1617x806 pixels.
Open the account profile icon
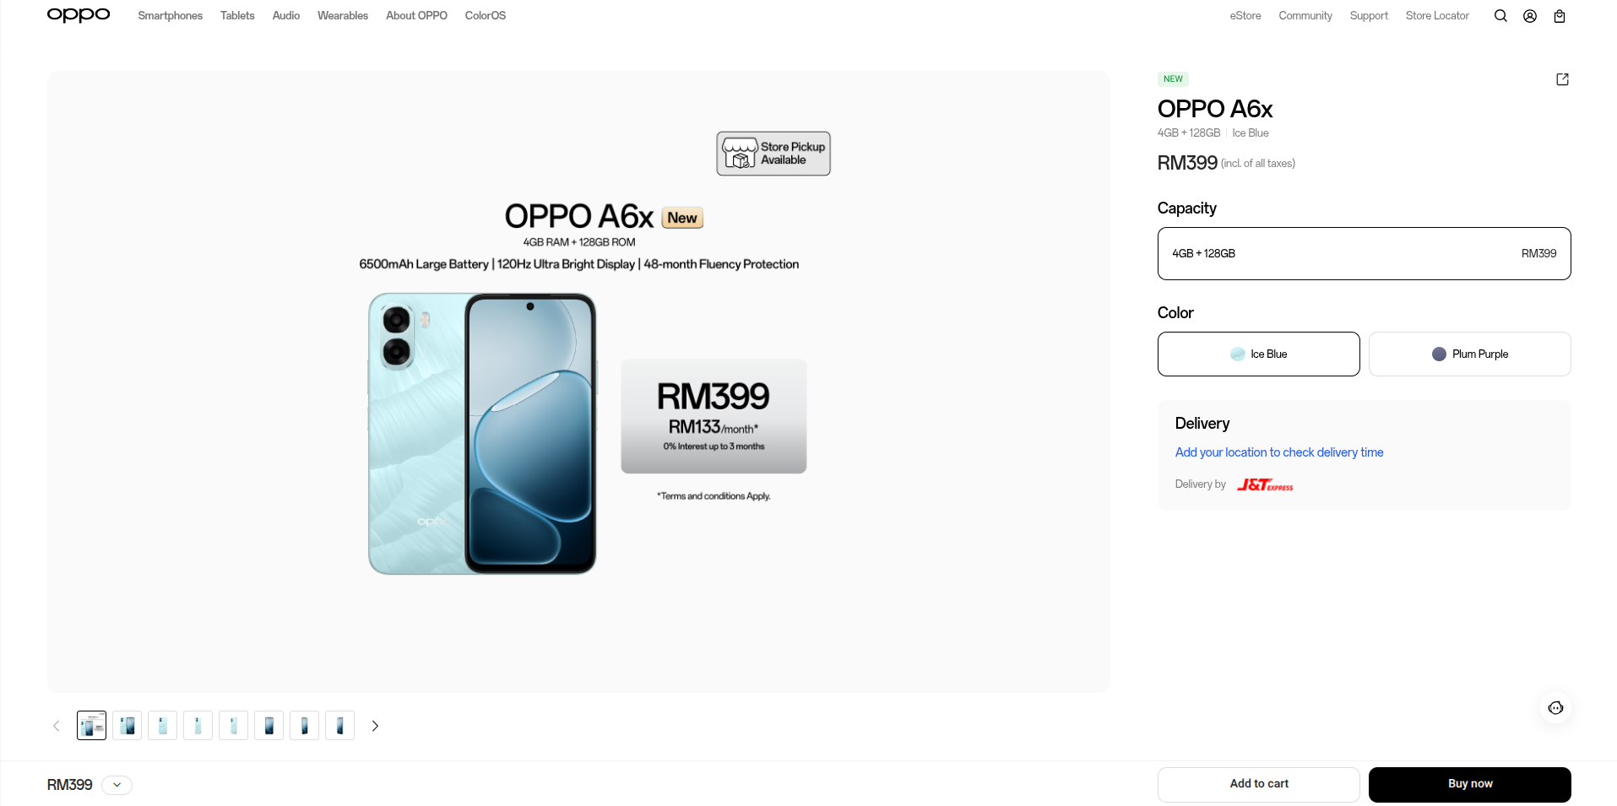coord(1530,16)
